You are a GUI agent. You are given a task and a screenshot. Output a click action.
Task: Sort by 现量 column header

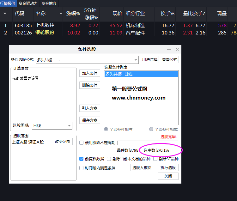click(222, 14)
